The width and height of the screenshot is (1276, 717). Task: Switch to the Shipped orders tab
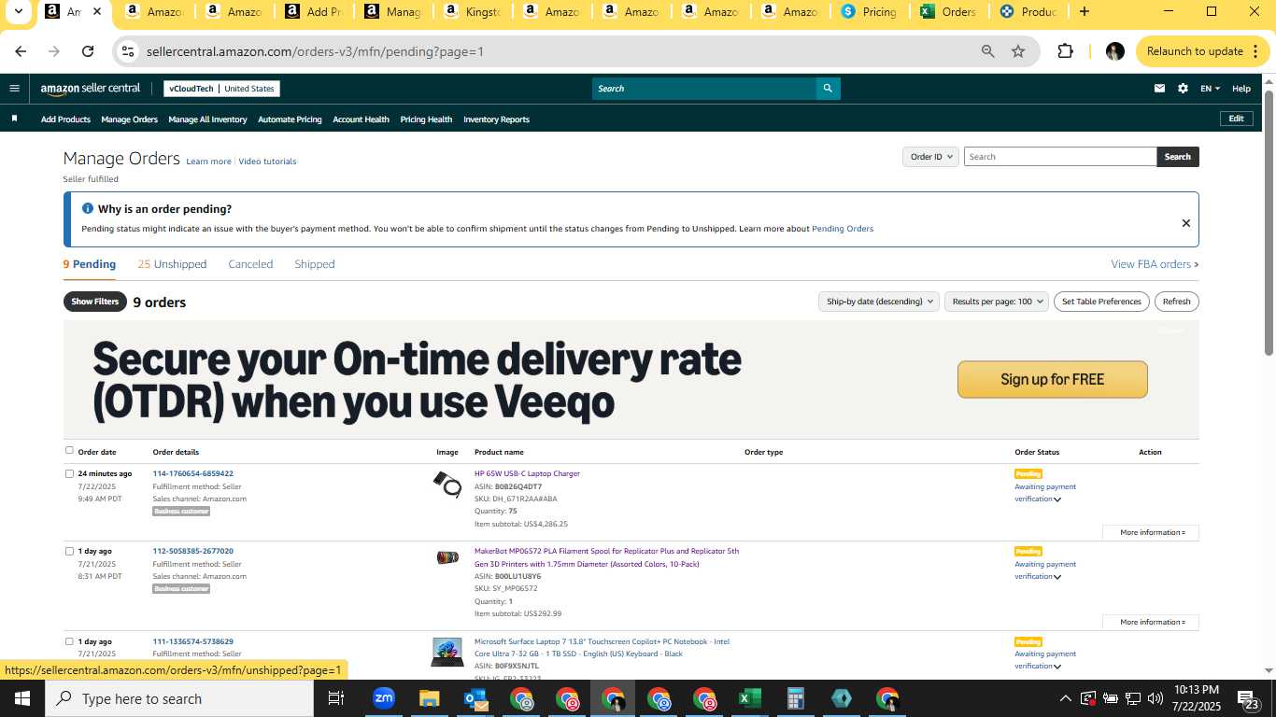point(315,264)
